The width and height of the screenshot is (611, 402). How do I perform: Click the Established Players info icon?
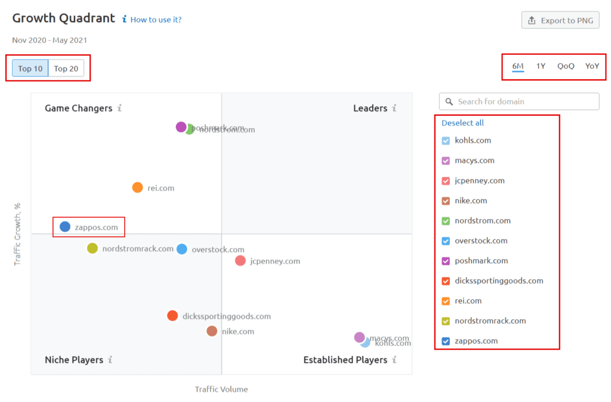point(394,360)
